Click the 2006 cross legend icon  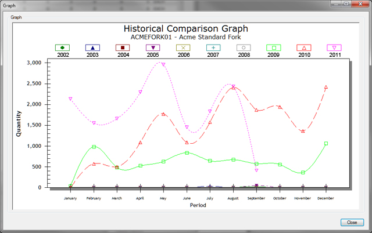pos(183,48)
